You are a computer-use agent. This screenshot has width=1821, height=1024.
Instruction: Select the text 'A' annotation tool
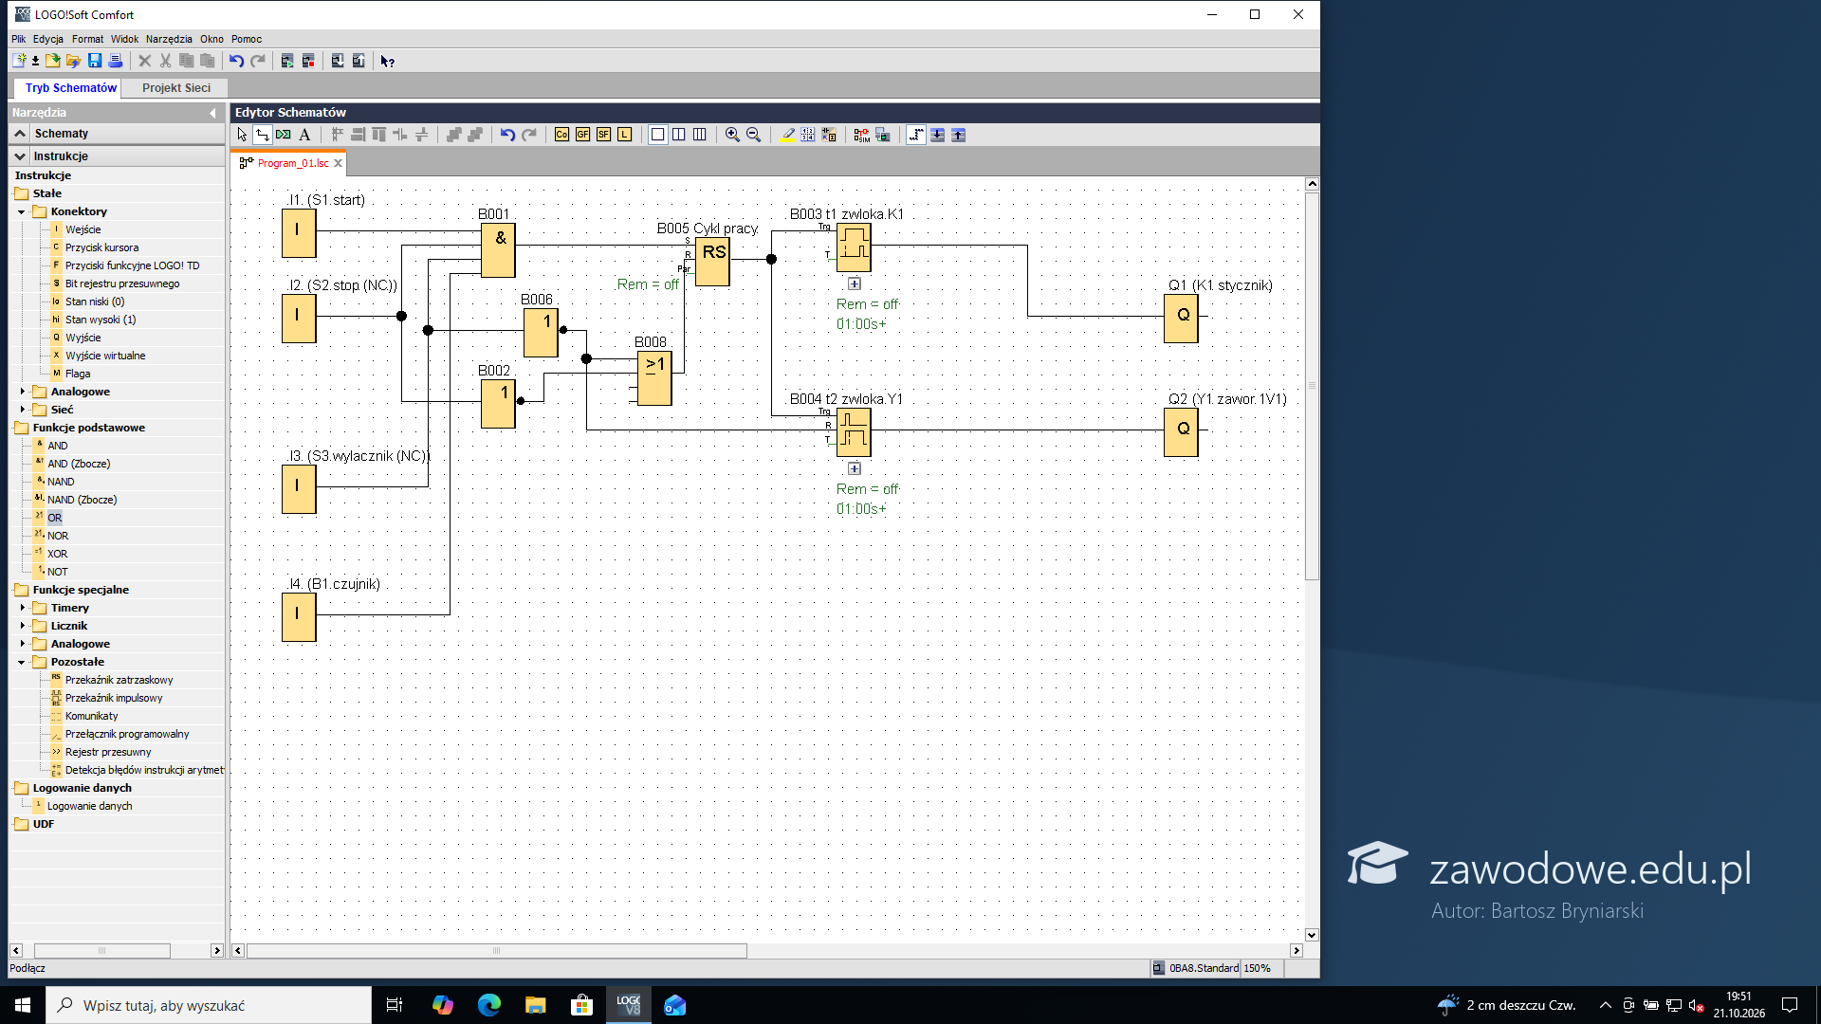pos(304,135)
